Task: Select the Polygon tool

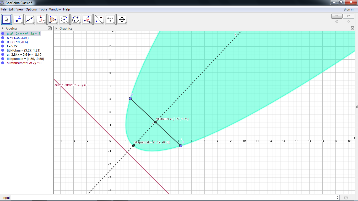Action: tap(53, 19)
